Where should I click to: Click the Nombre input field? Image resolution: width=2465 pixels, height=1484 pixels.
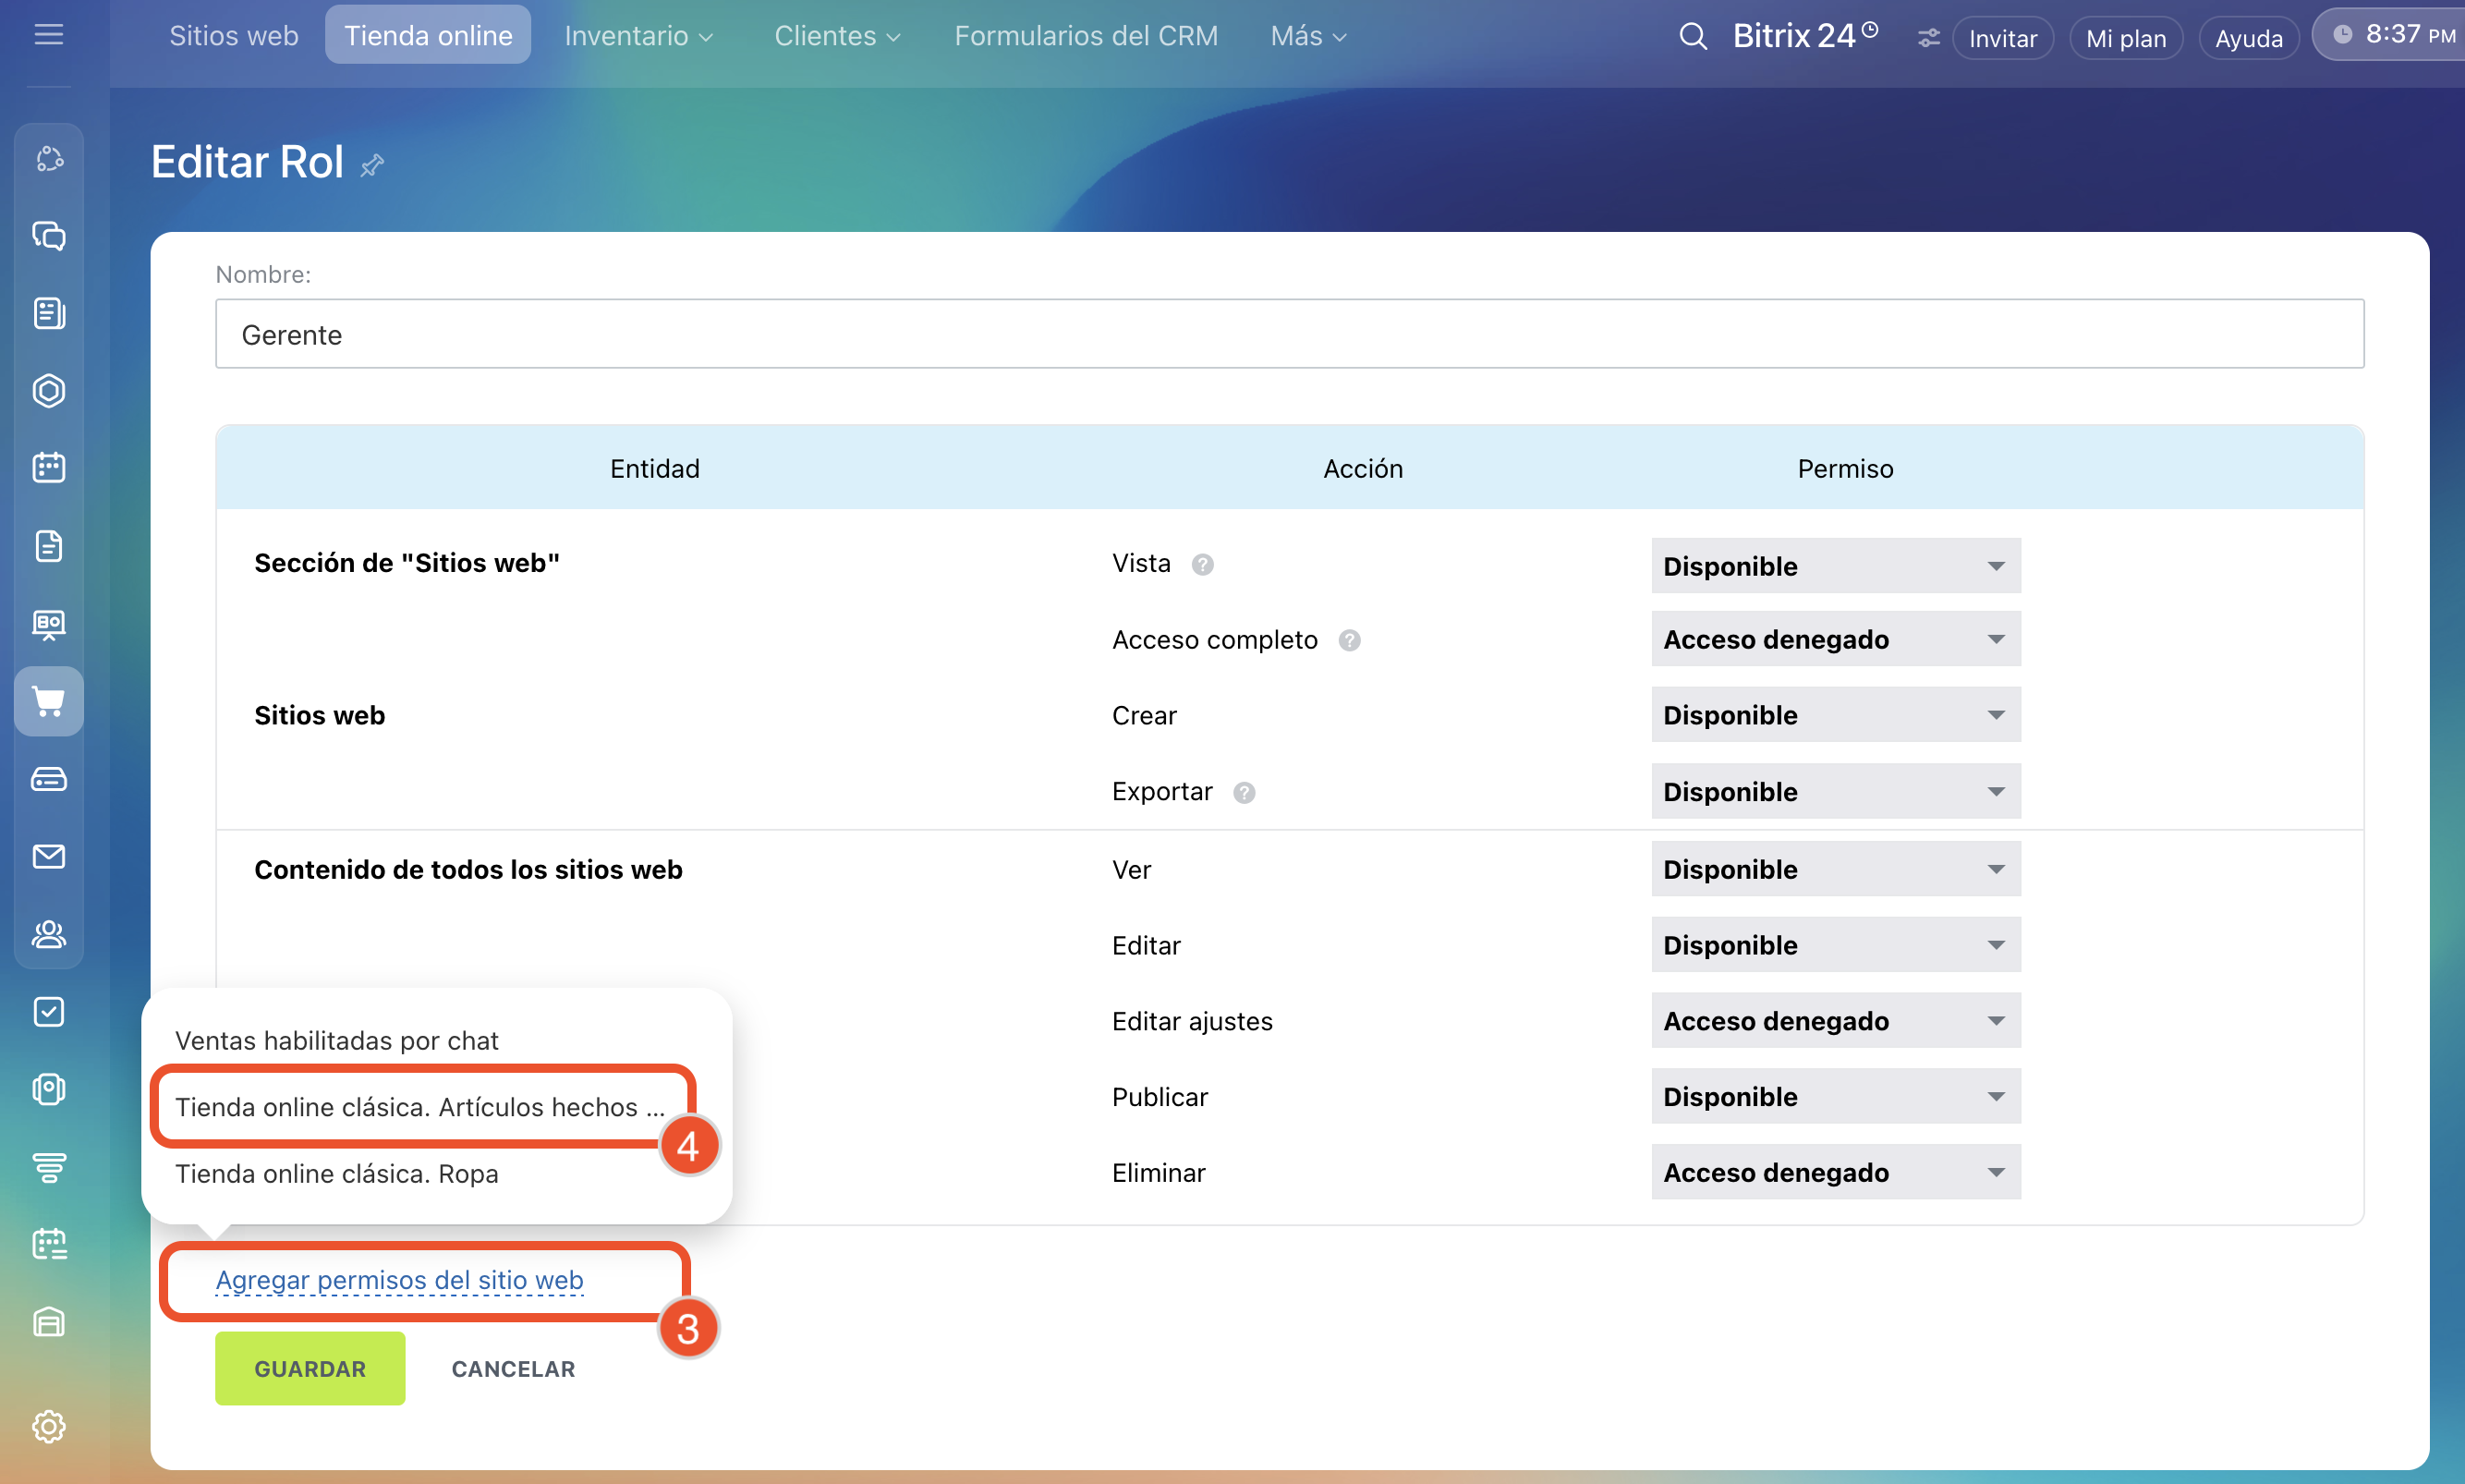1290,334
